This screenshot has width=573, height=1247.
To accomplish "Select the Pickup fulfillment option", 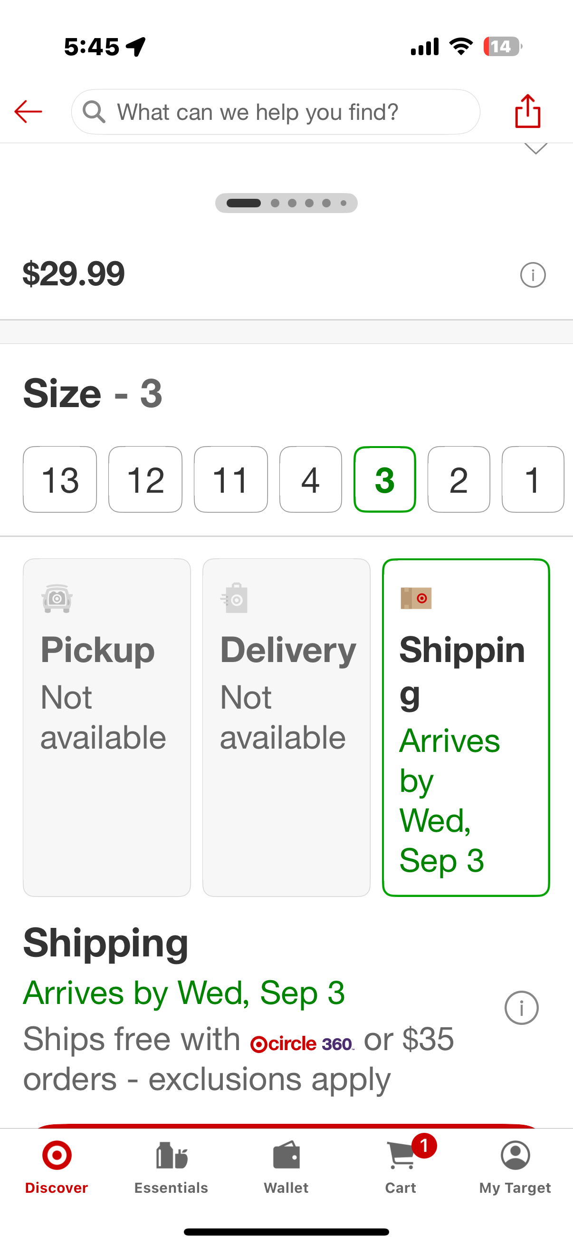I will [107, 727].
